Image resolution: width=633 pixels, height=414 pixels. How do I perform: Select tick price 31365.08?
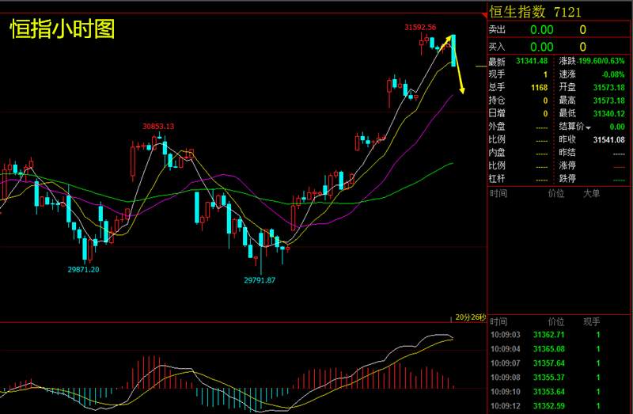[x=549, y=349]
